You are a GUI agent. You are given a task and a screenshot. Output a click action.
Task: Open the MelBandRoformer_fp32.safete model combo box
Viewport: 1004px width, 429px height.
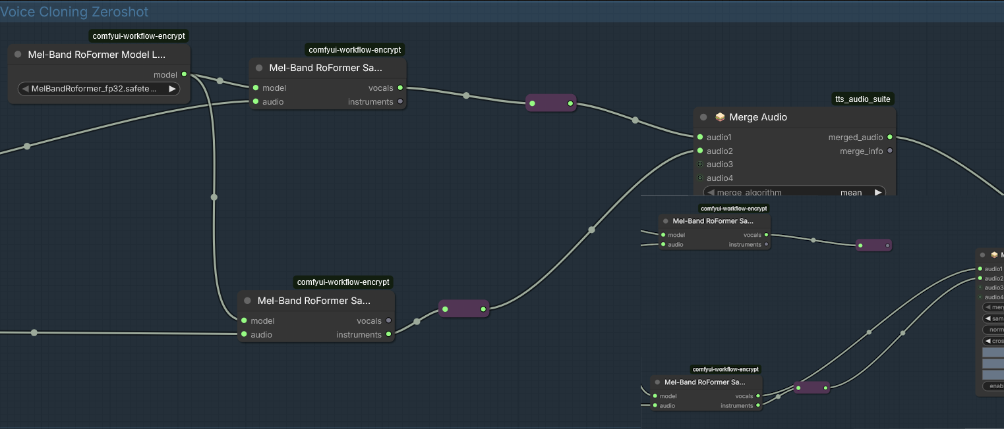[x=99, y=89]
